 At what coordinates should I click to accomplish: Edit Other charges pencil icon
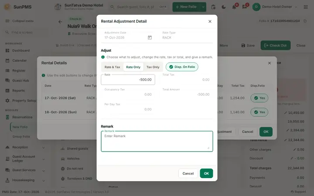(294, 149)
